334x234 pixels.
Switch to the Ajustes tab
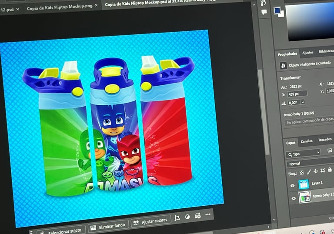click(308, 52)
